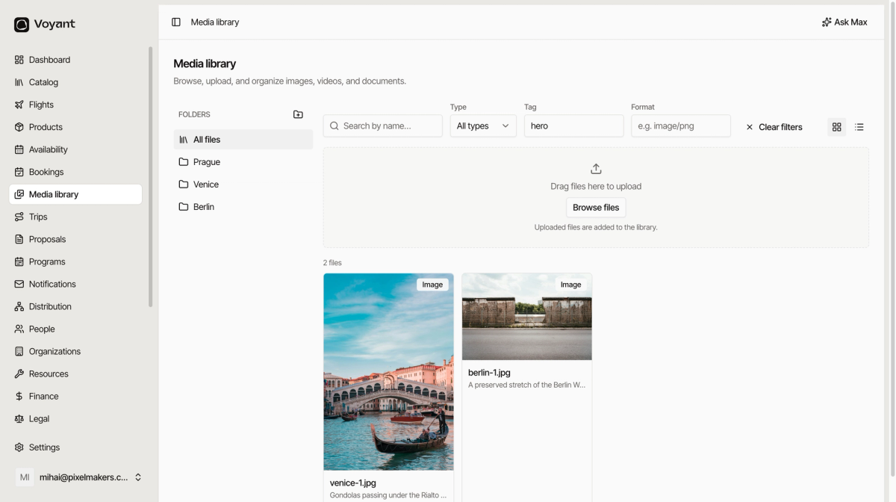
Task: Create a new folder with plus-folder icon
Action: pyautogui.click(x=298, y=114)
